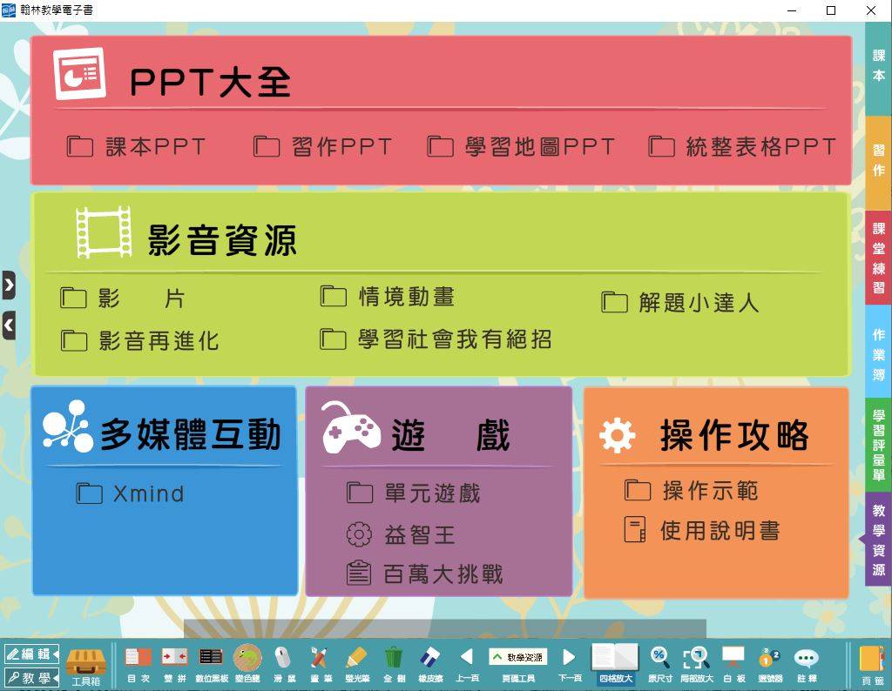
Task: Open the 情境動畫 folder
Action: [x=387, y=297]
